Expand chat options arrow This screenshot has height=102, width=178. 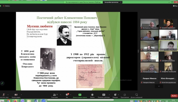click(71, 95)
